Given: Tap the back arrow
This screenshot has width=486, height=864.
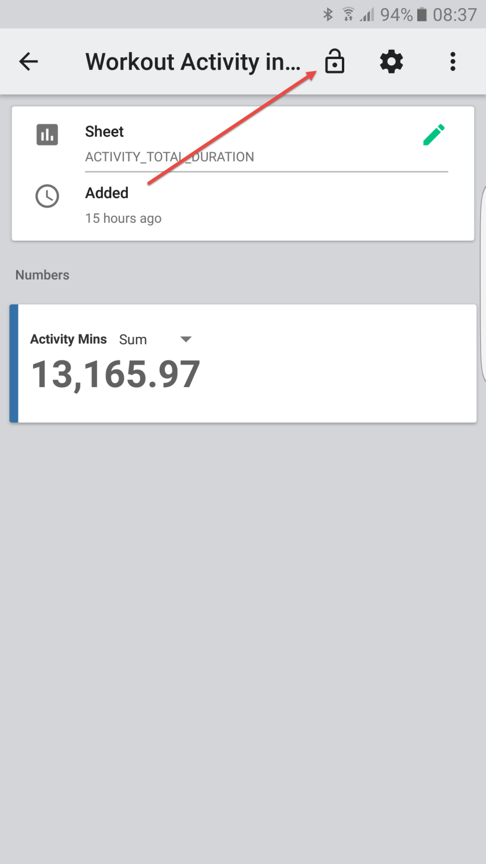Looking at the screenshot, I should tap(28, 61).
